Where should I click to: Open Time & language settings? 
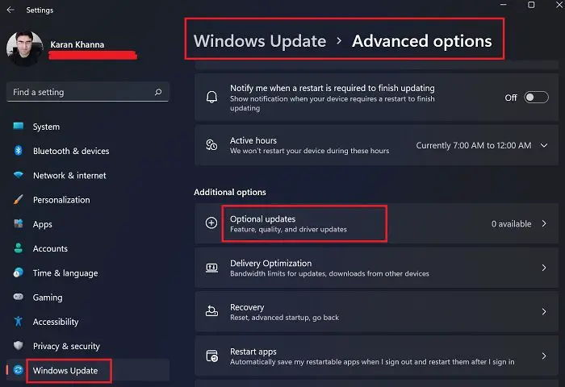(x=88, y=273)
